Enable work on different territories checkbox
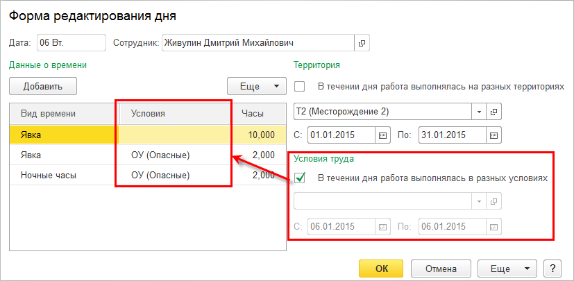 [301, 87]
